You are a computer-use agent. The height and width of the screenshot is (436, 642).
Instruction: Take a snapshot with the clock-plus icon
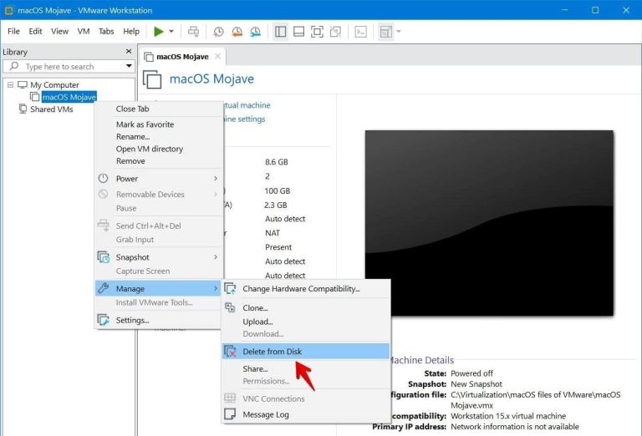pos(218,32)
